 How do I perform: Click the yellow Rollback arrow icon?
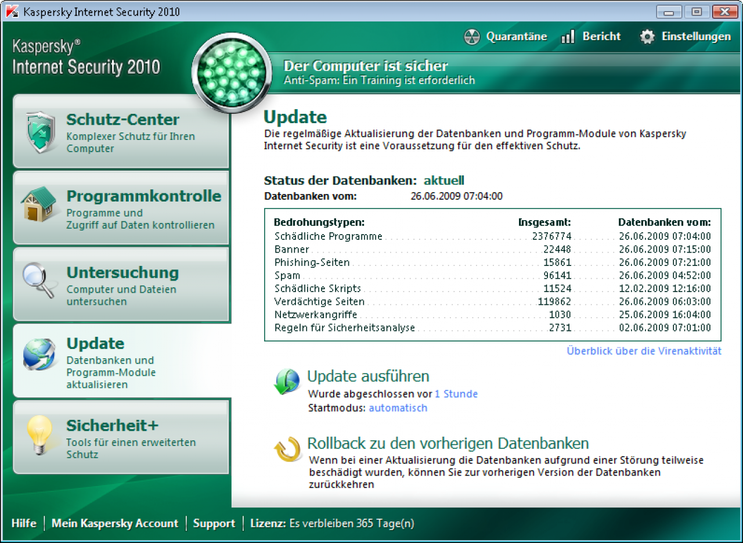click(x=287, y=449)
